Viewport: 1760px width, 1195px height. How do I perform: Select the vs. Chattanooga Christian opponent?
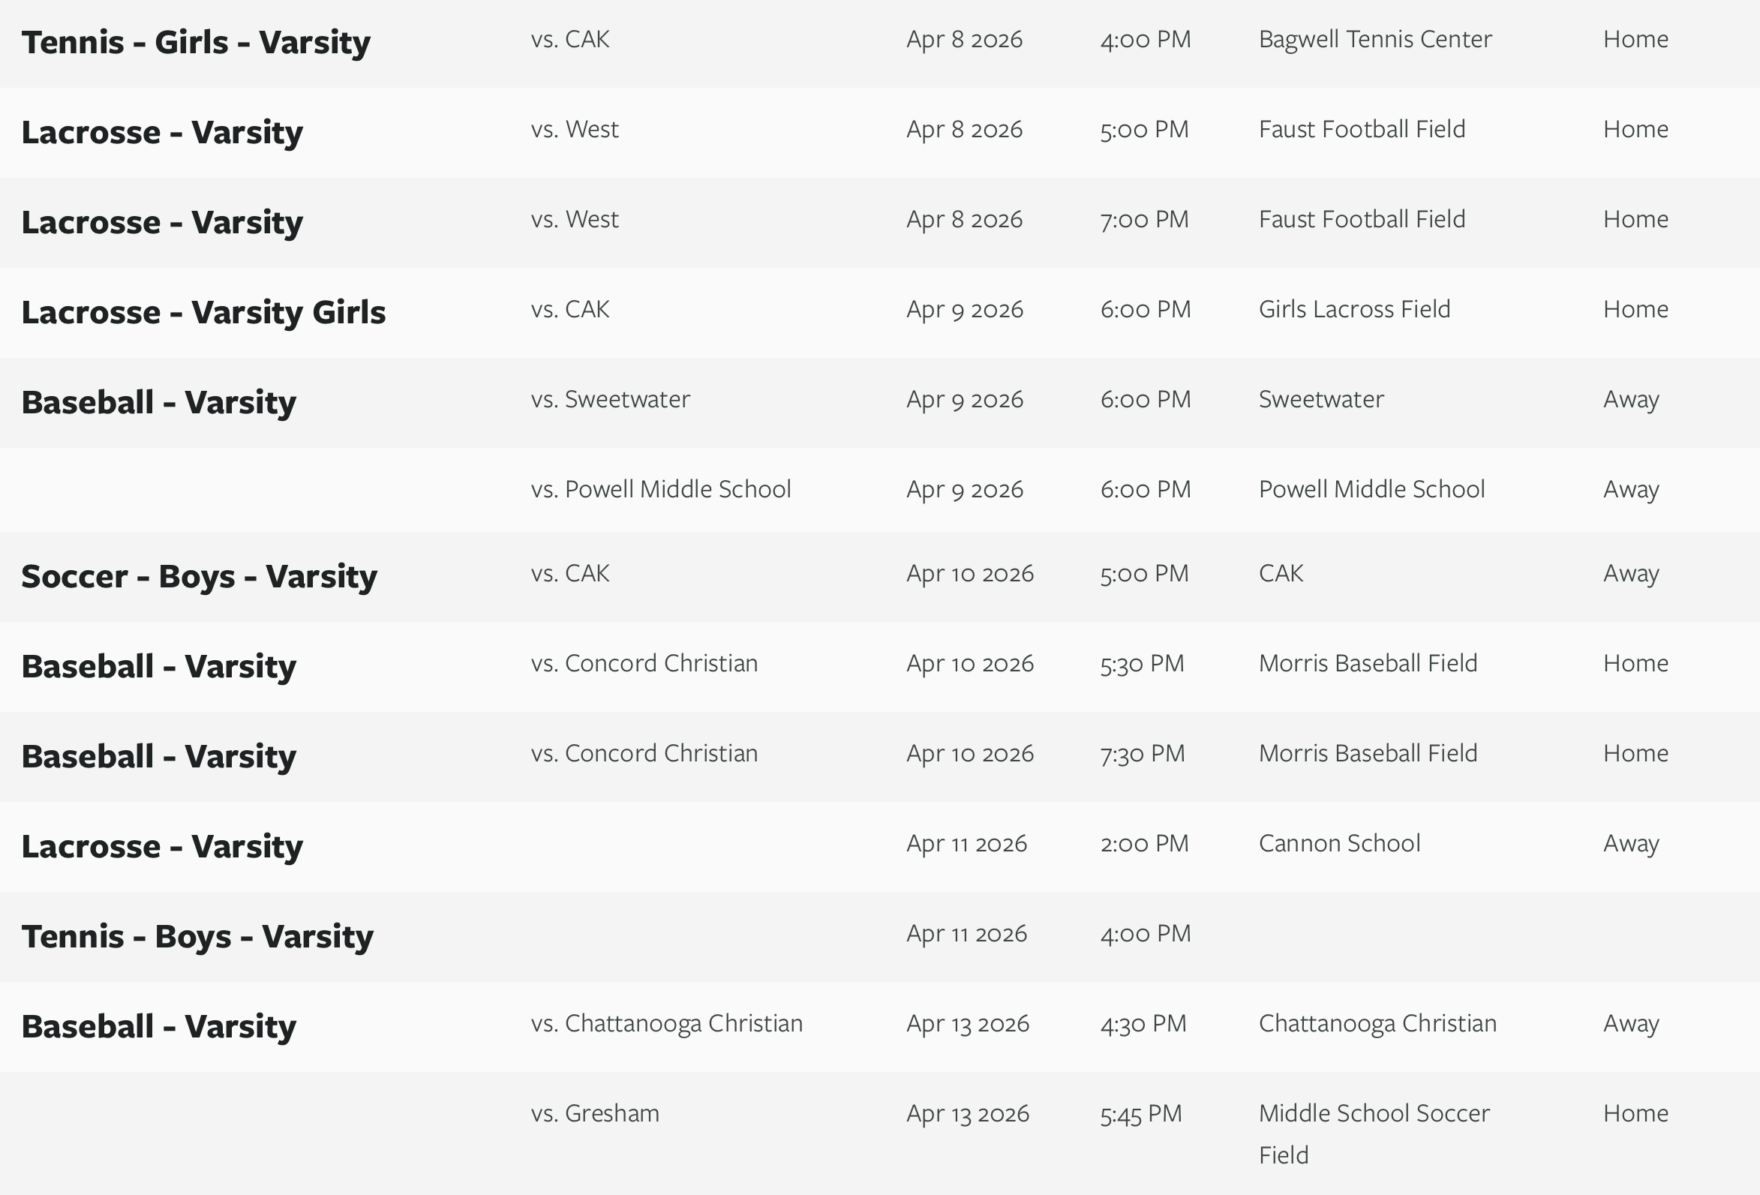pos(666,1023)
